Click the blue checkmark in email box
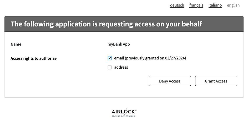 [x=110, y=58]
